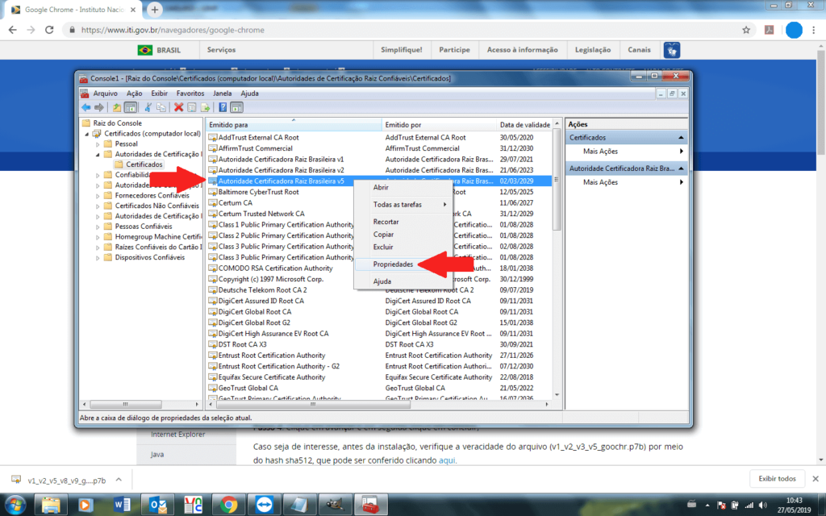Select the Certificados folder in tree
This screenshot has height=516, width=826.
[x=139, y=164]
